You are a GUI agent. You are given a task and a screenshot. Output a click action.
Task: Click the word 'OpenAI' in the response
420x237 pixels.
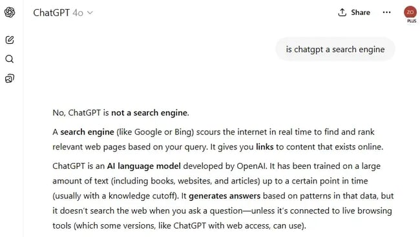[251, 166]
